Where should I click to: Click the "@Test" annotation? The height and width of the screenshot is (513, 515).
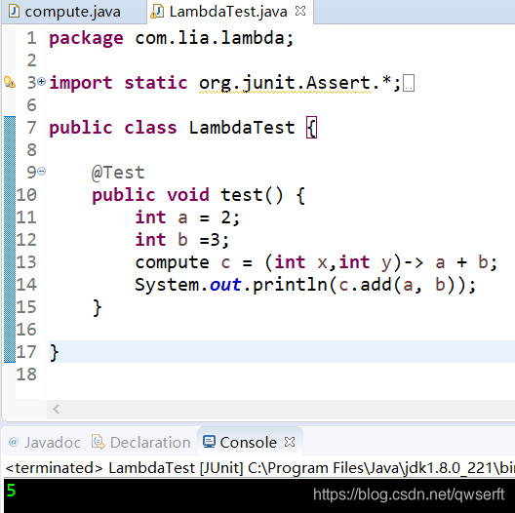pyautogui.click(x=118, y=173)
